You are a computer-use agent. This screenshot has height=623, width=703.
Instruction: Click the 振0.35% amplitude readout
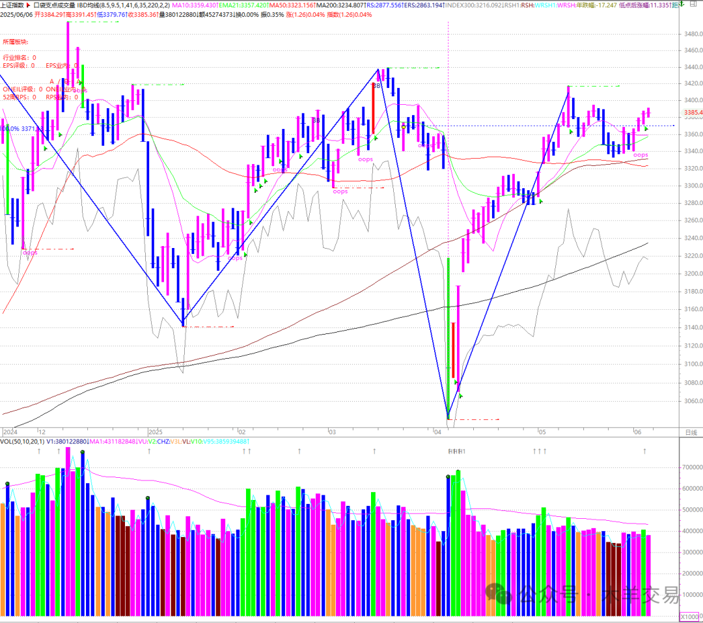pos(272,15)
